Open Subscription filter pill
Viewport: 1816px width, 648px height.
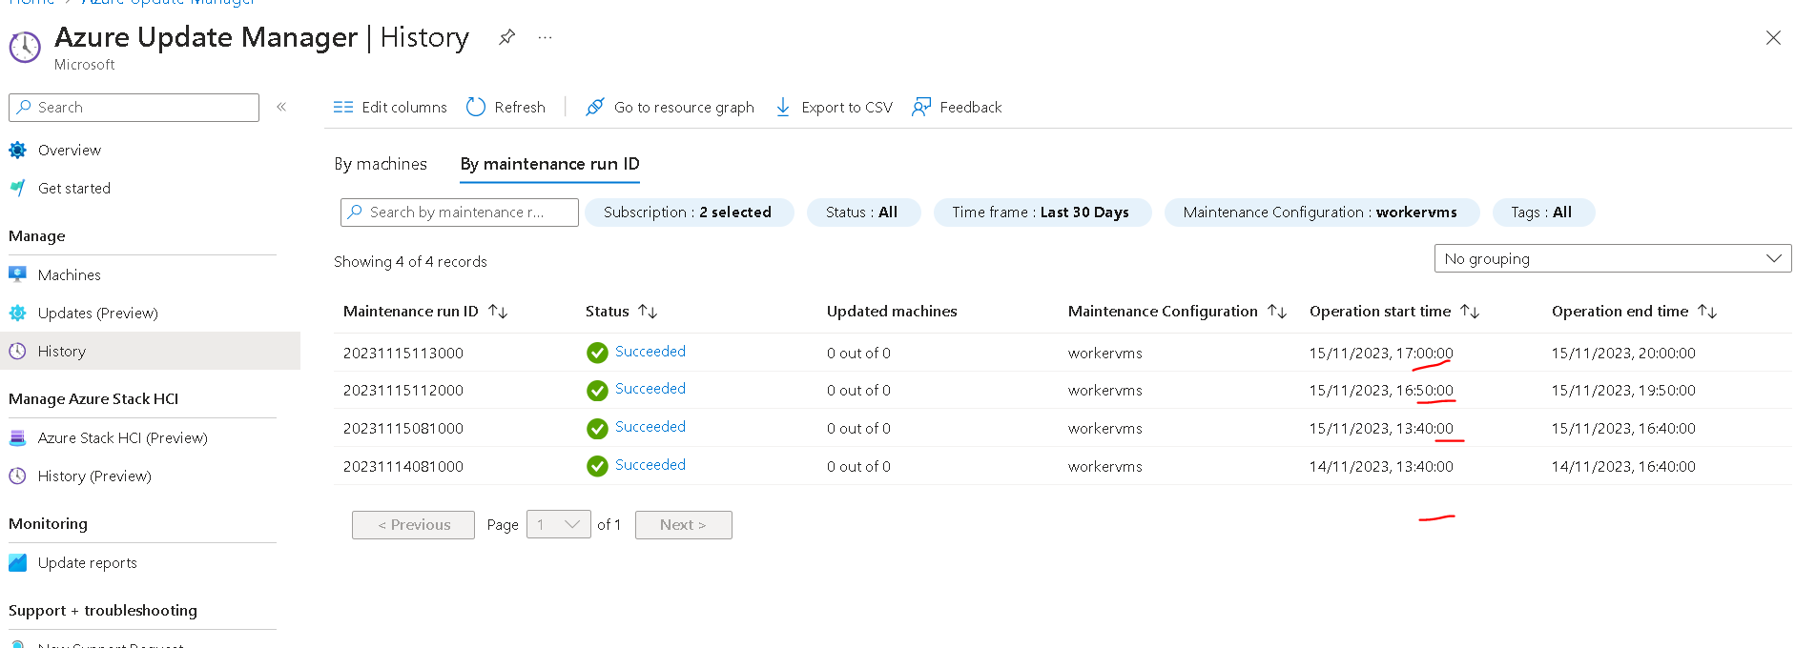click(689, 213)
